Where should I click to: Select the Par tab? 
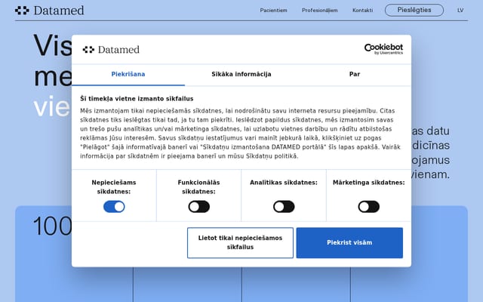pyautogui.click(x=355, y=74)
